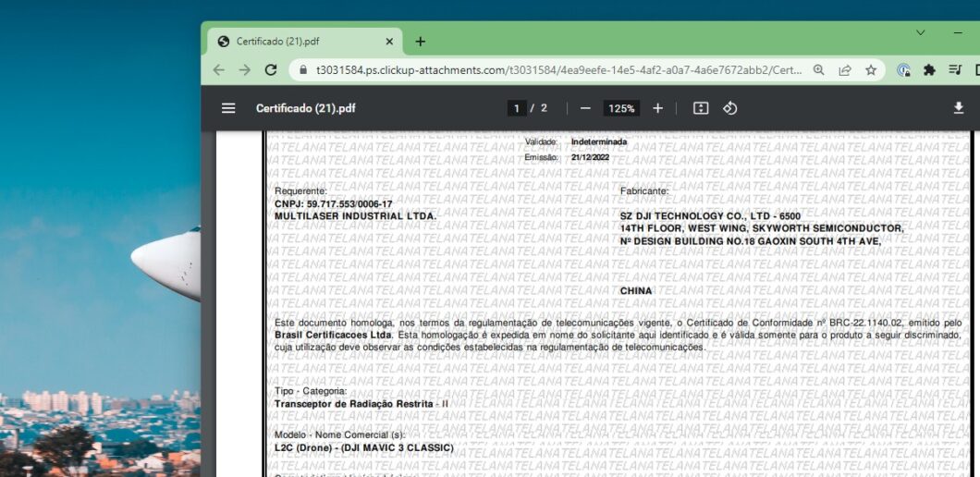This screenshot has width=980, height=477.
Task: View site lock security info
Action: tap(304, 70)
